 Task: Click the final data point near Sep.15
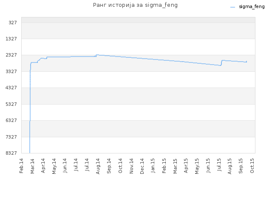[x=246, y=62]
